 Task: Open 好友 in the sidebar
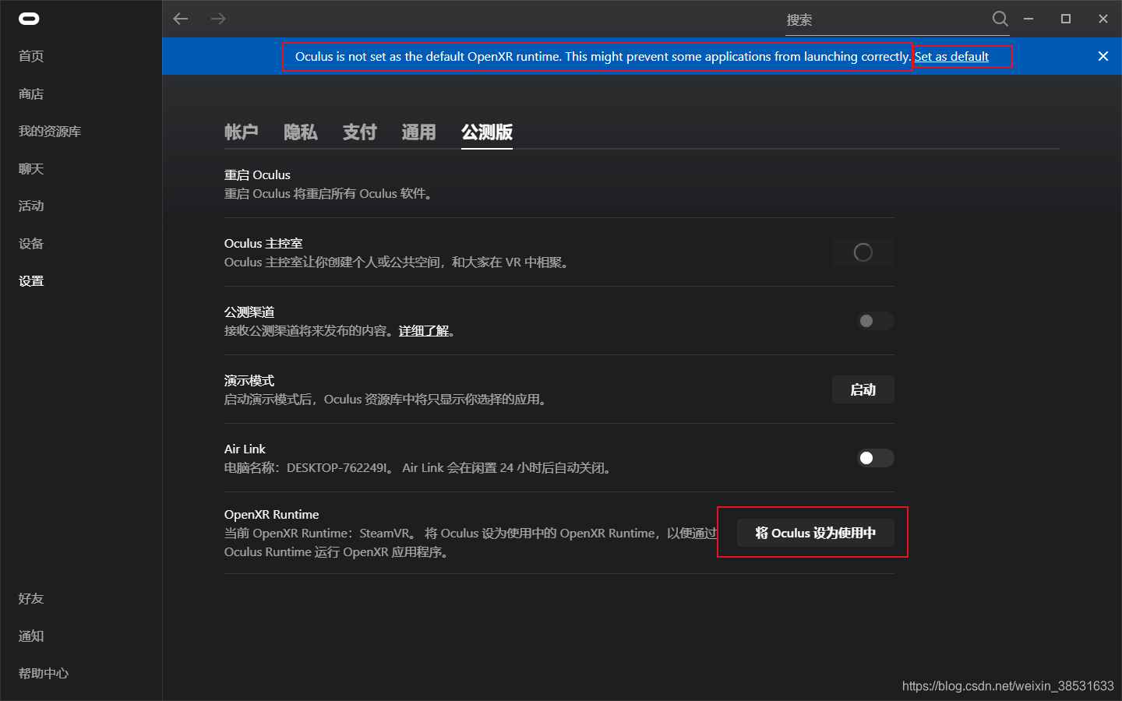click(x=31, y=598)
